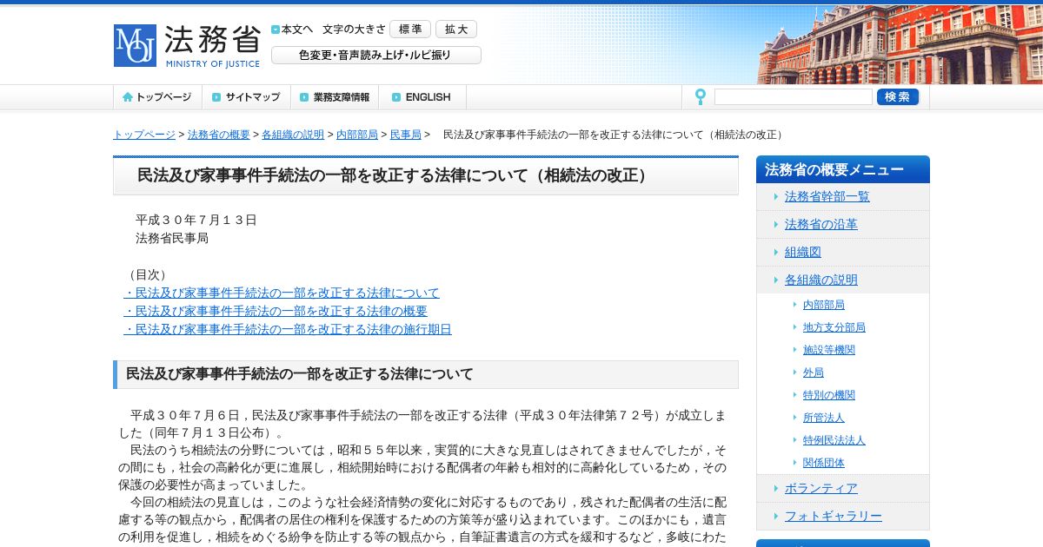Viewport: 1043px width, 547px height.
Task: Click the （目次） label
Action: [148, 274]
